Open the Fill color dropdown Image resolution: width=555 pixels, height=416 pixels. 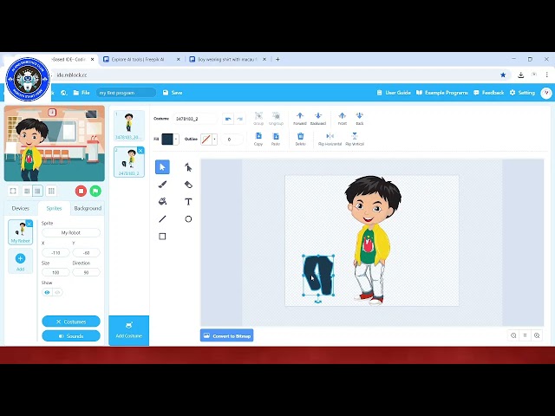(x=176, y=139)
